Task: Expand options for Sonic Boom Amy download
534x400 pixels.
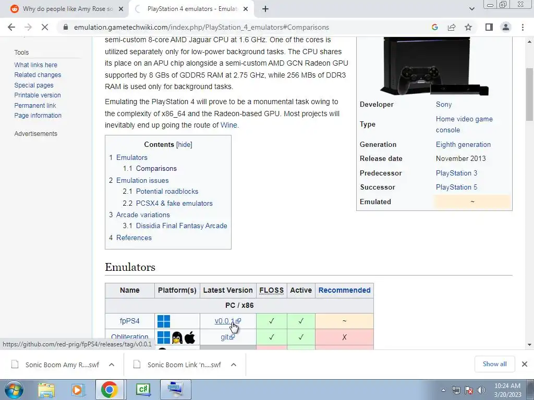Action: (112, 365)
